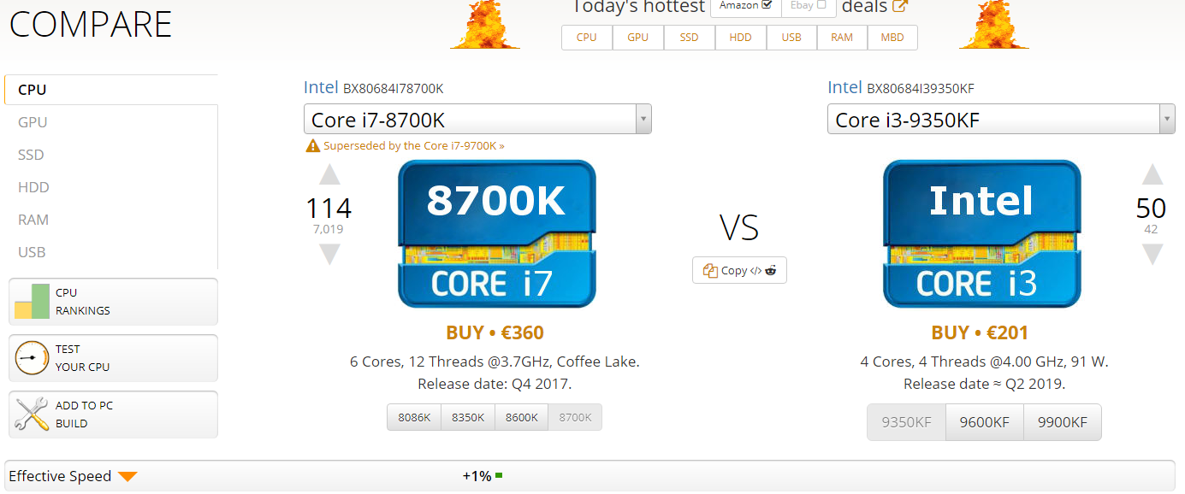The image size is (1185, 494).
Task: Vote down the Core i3-9350KF
Action: click(1152, 254)
